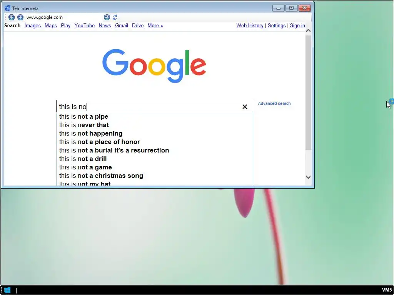Viewport: 394px width, 295px height.
Task: Select the Search label in top bar
Action: tap(12, 26)
